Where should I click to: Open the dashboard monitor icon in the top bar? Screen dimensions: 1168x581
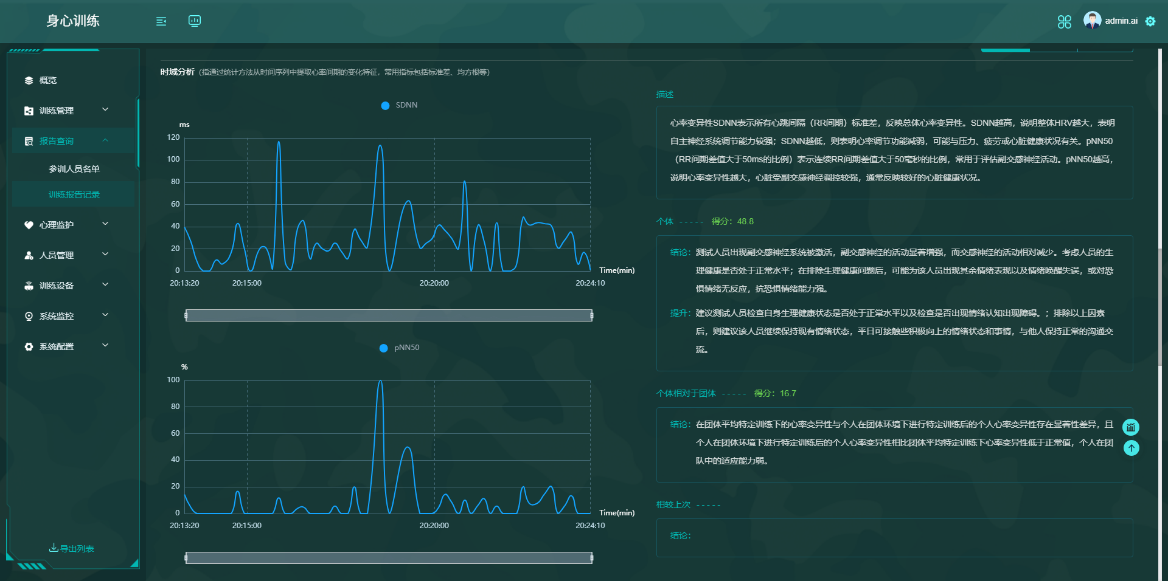click(x=194, y=21)
